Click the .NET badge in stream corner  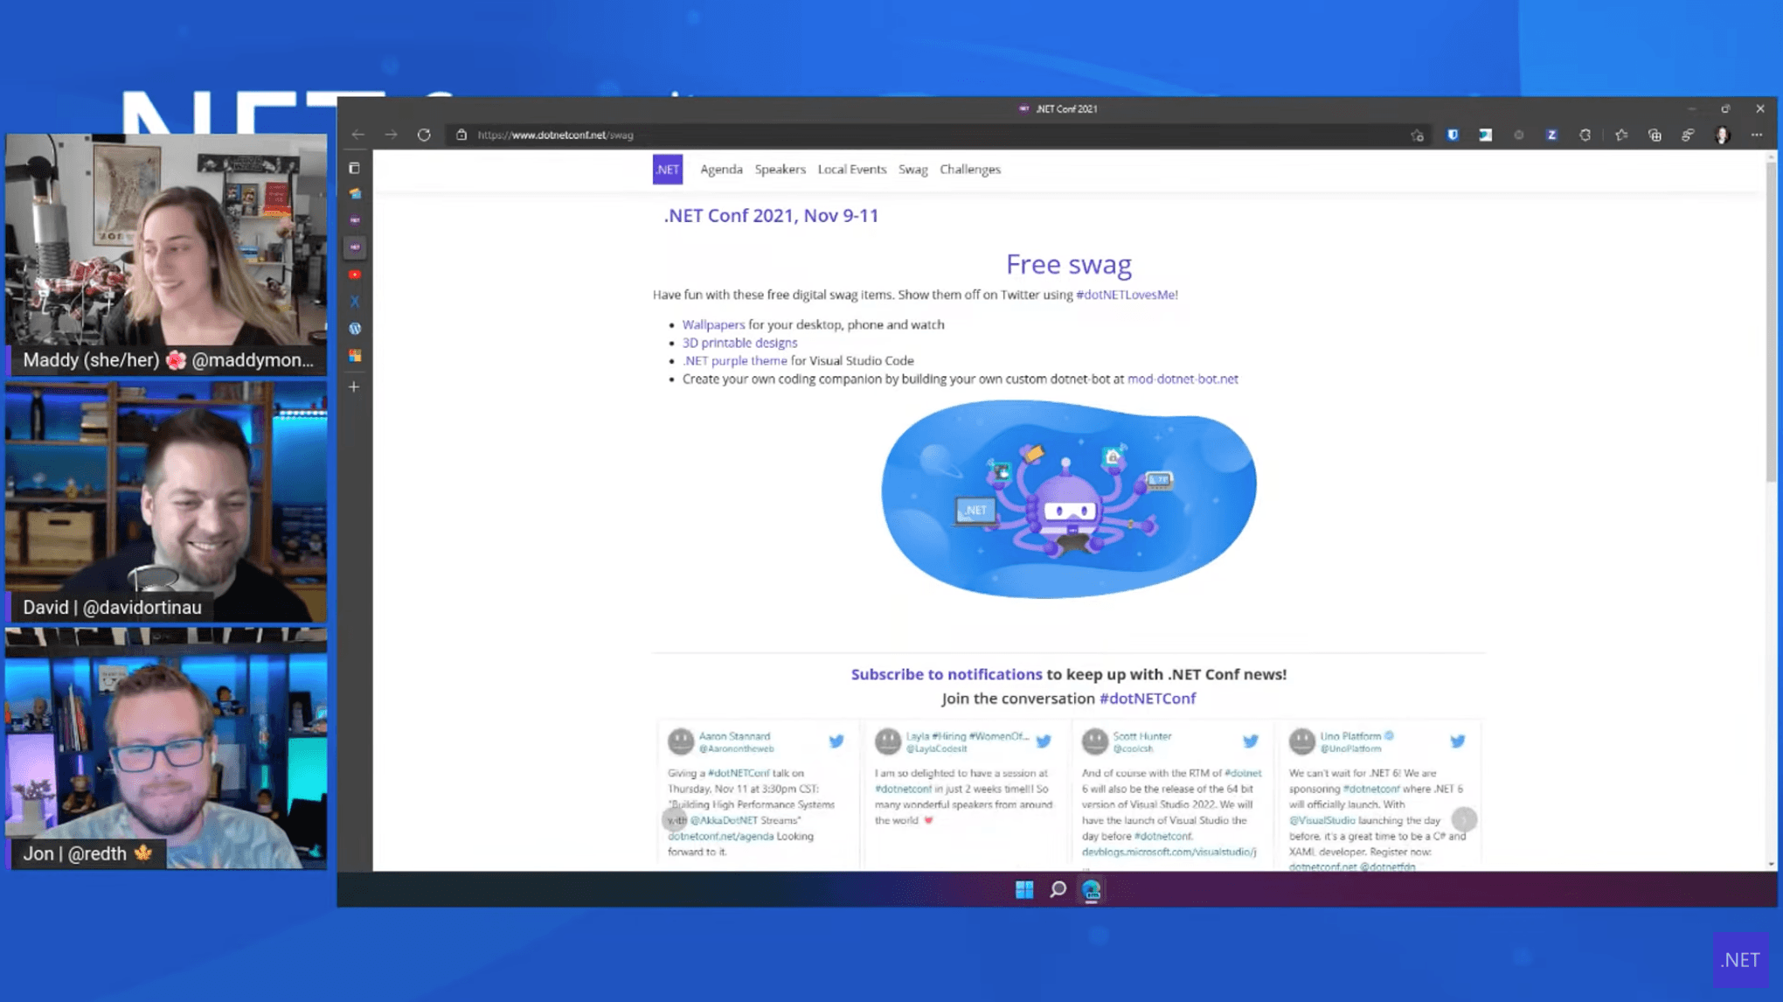tap(1739, 960)
